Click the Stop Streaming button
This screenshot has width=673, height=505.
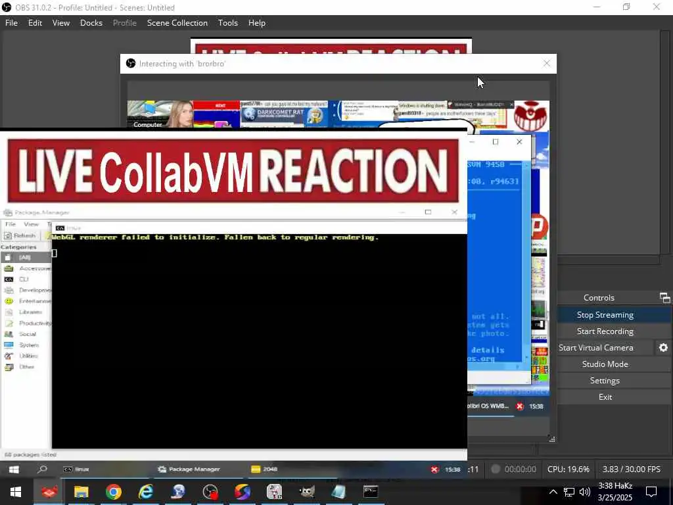pyautogui.click(x=605, y=315)
